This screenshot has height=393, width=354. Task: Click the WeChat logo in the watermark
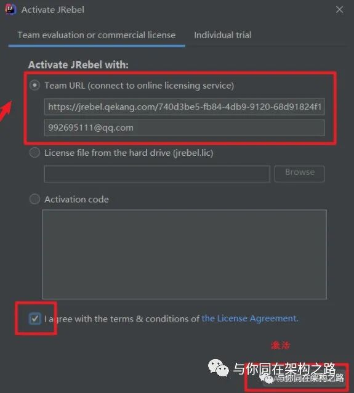(x=219, y=368)
